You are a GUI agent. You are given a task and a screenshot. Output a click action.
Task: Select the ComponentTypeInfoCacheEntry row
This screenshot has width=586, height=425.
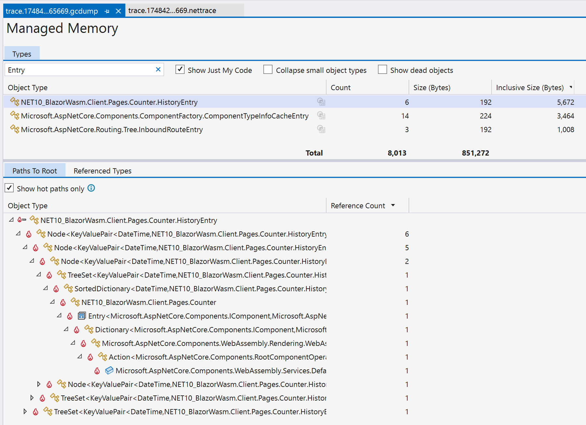click(x=295, y=116)
